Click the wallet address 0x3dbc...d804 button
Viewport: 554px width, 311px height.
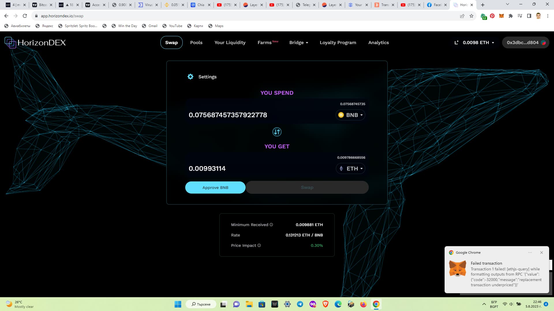pyautogui.click(x=525, y=43)
